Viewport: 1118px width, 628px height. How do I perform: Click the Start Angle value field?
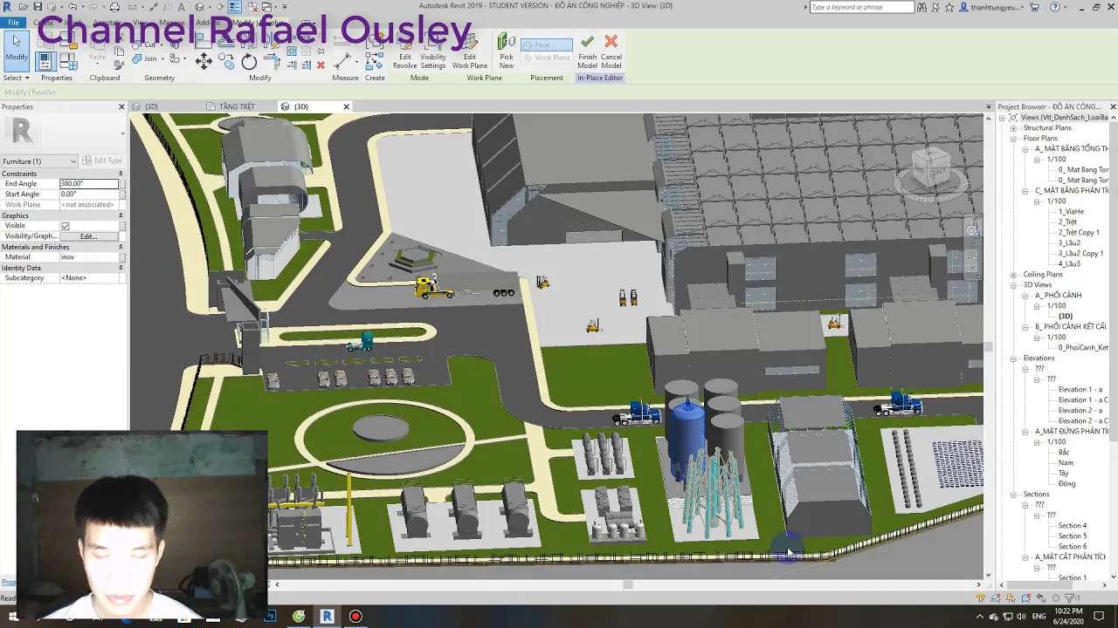pyautogui.click(x=88, y=195)
